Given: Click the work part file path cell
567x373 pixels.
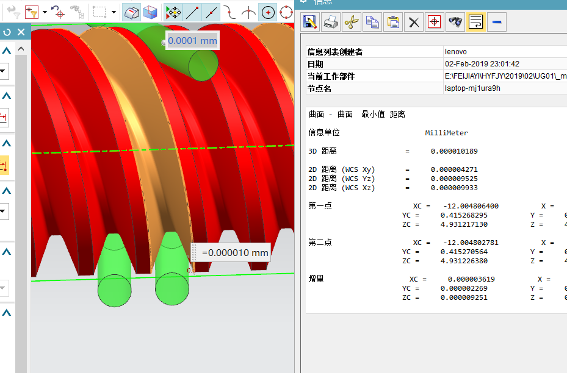Looking at the screenshot, I should [x=505, y=76].
